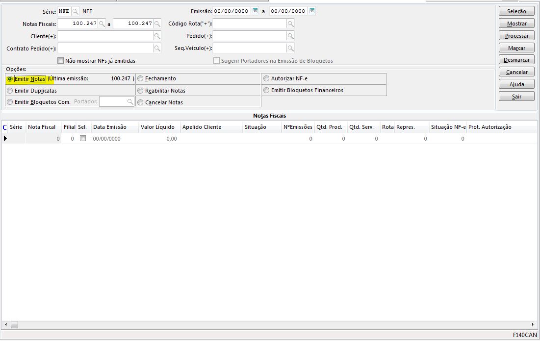This screenshot has height=341, width=540.
Task: Check the Sel. box in first grid row
Action: coord(83,139)
